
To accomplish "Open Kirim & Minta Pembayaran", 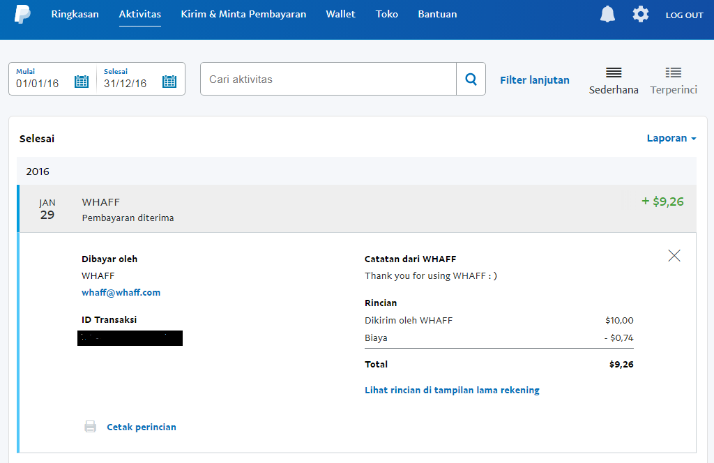I will (x=243, y=14).
